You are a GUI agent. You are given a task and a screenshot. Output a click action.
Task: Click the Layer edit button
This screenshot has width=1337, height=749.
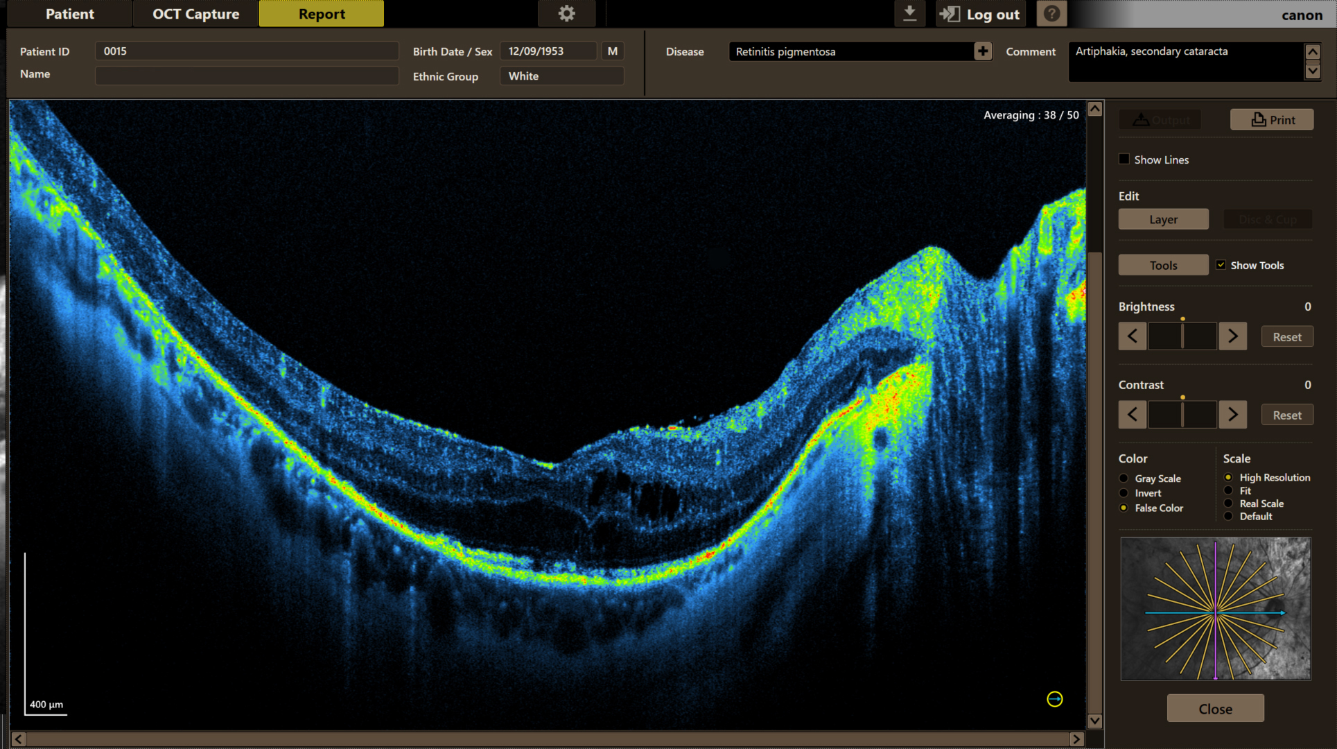pos(1163,219)
